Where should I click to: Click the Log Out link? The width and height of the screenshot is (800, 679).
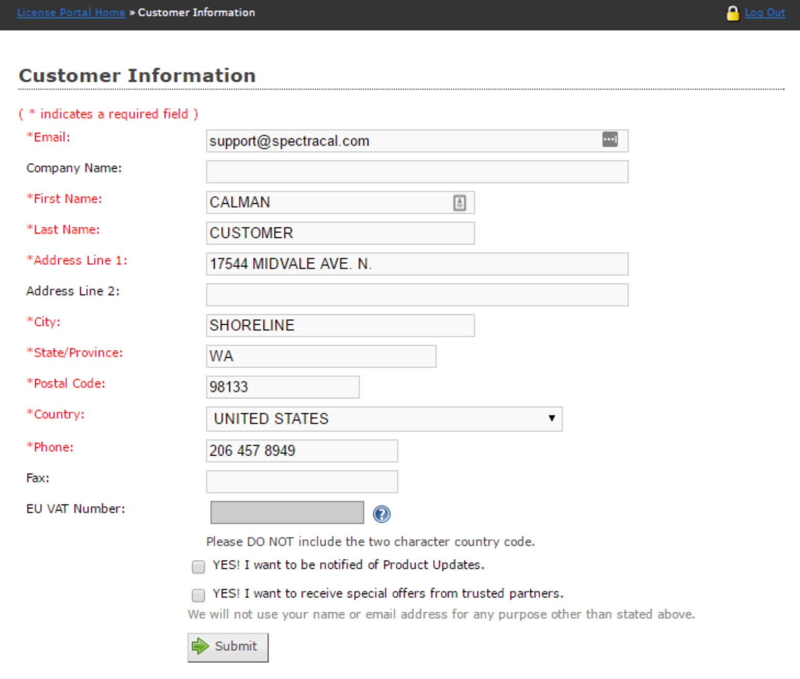pyautogui.click(x=765, y=12)
